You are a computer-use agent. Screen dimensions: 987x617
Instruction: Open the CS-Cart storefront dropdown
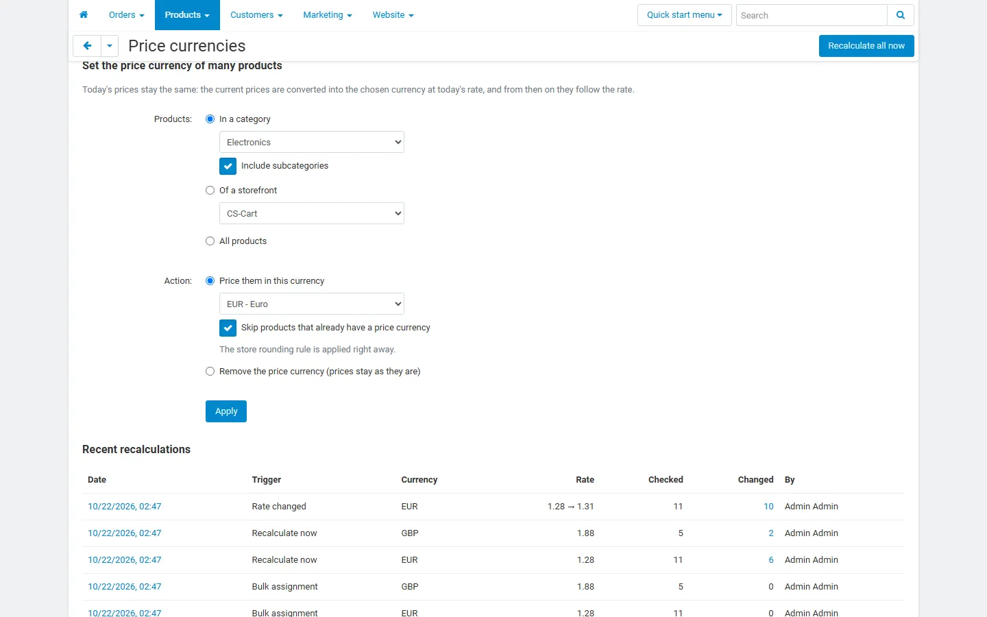click(x=312, y=213)
